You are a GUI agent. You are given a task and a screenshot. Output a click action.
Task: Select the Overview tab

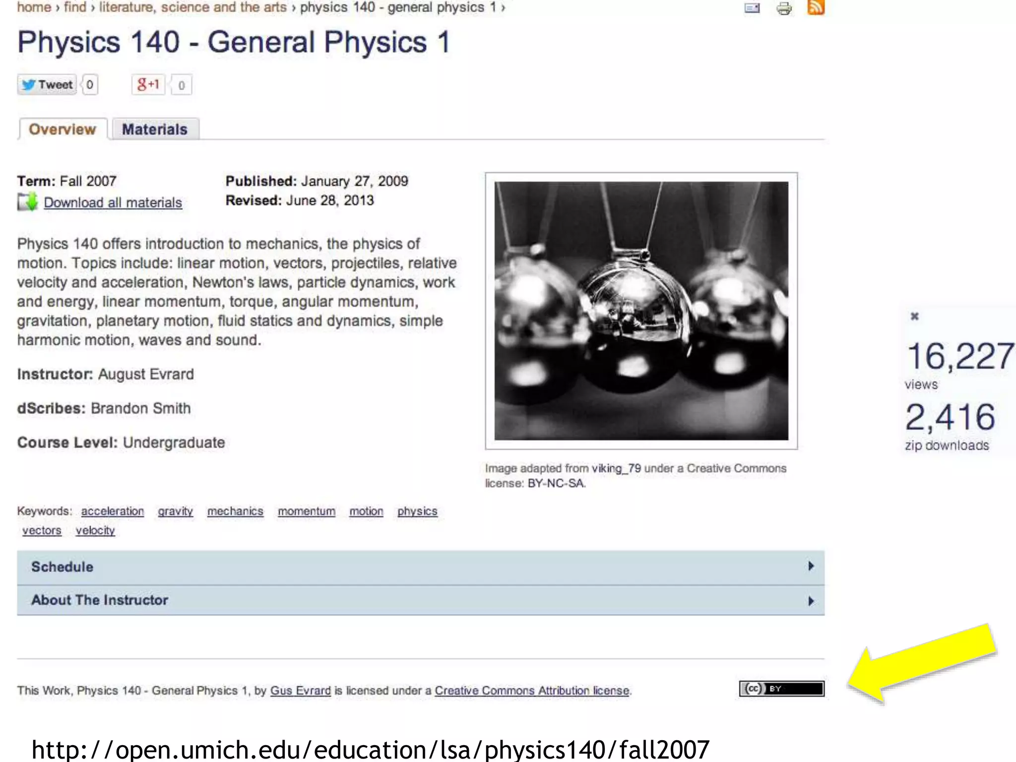click(63, 129)
